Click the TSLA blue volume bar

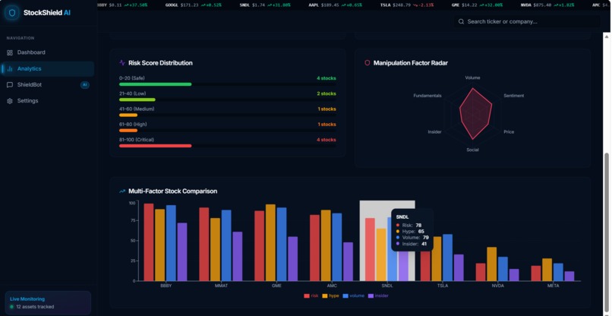coord(448,258)
